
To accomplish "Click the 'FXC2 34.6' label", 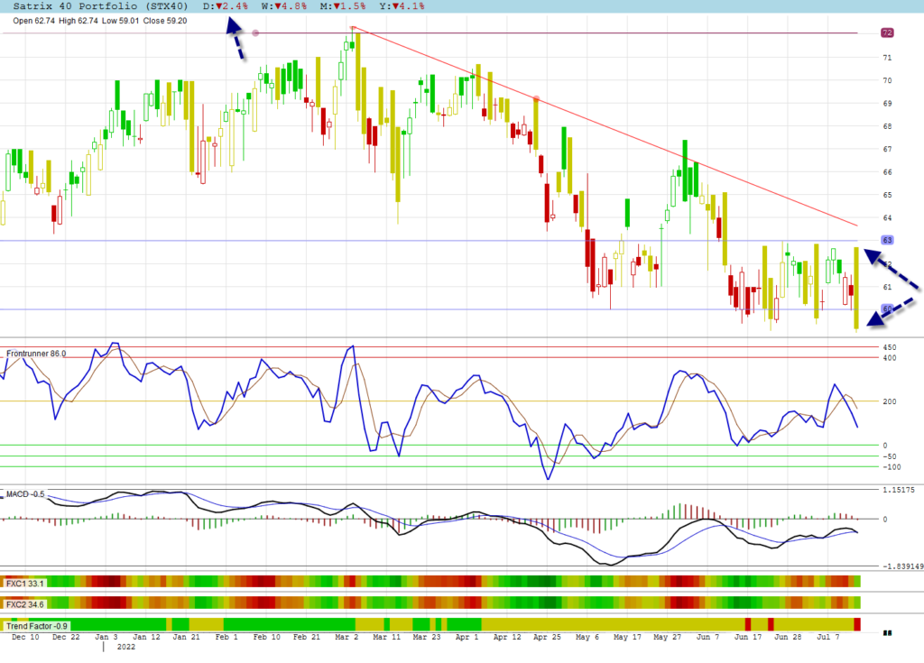I will click(24, 604).
